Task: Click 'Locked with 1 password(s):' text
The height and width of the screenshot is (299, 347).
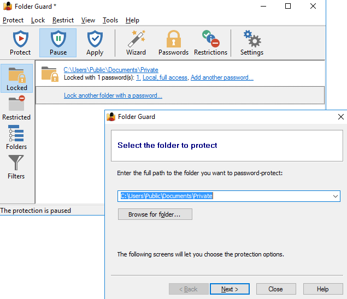Action: tap(99, 77)
